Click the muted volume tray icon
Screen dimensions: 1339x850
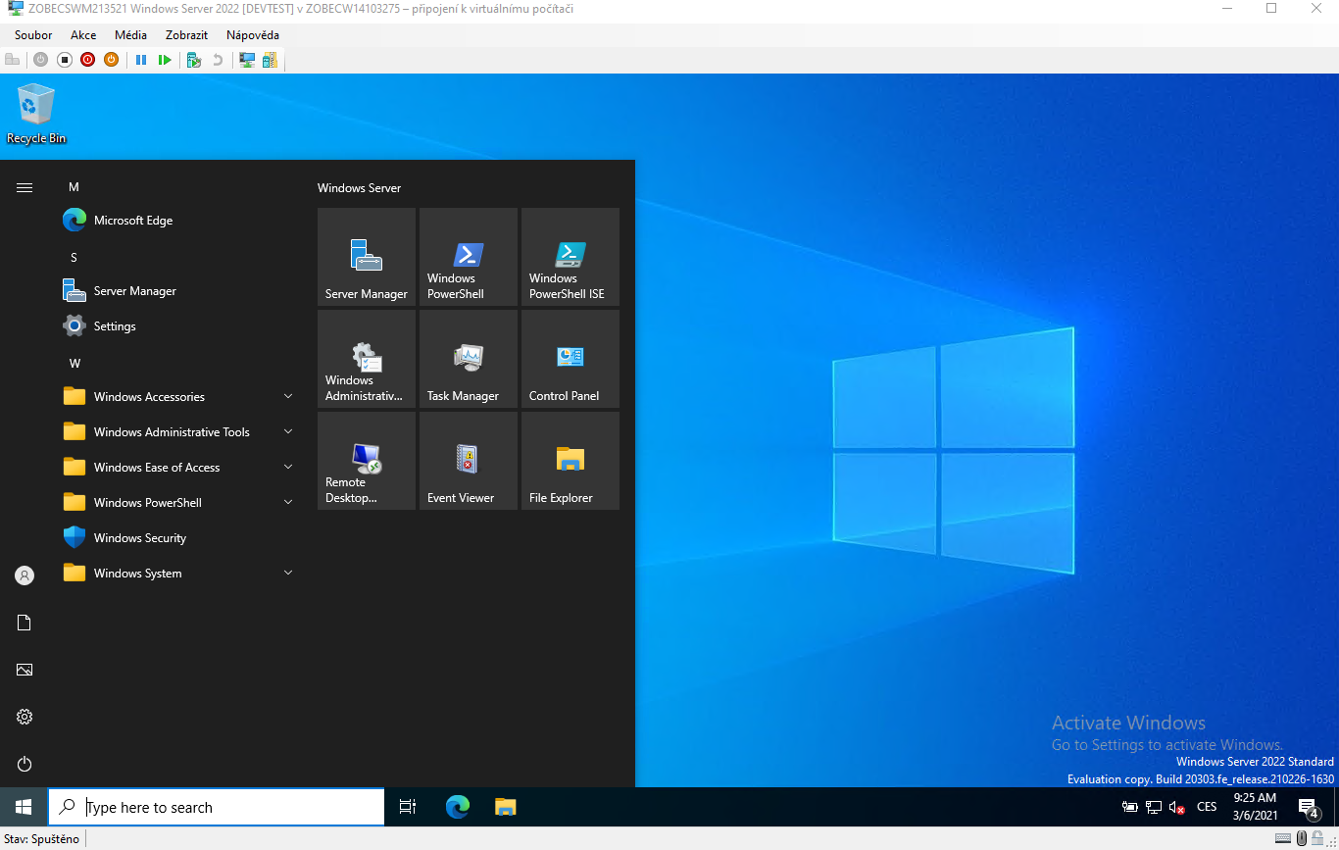pos(1177,808)
